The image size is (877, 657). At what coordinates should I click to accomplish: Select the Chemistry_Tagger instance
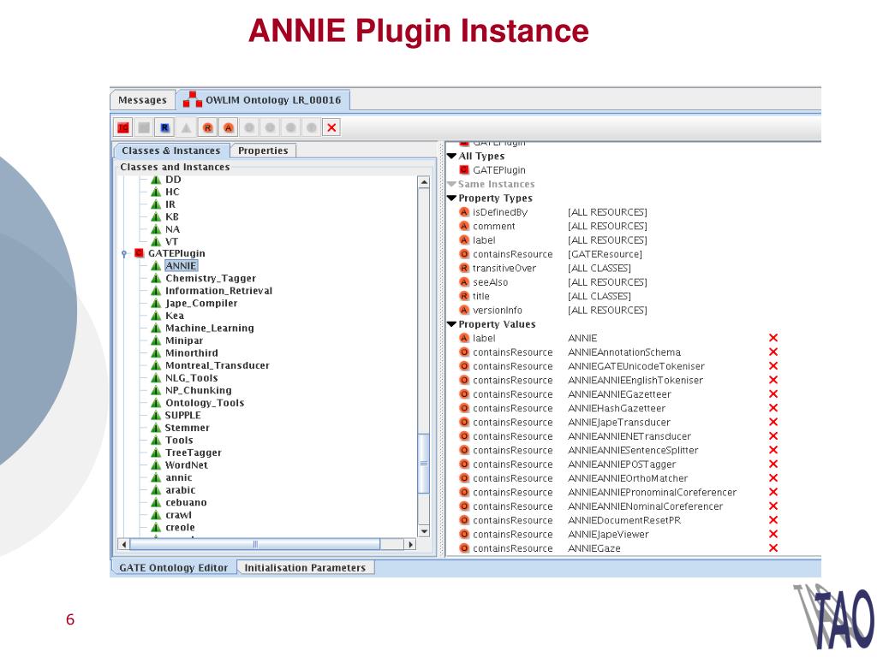pyautogui.click(x=211, y=278)
